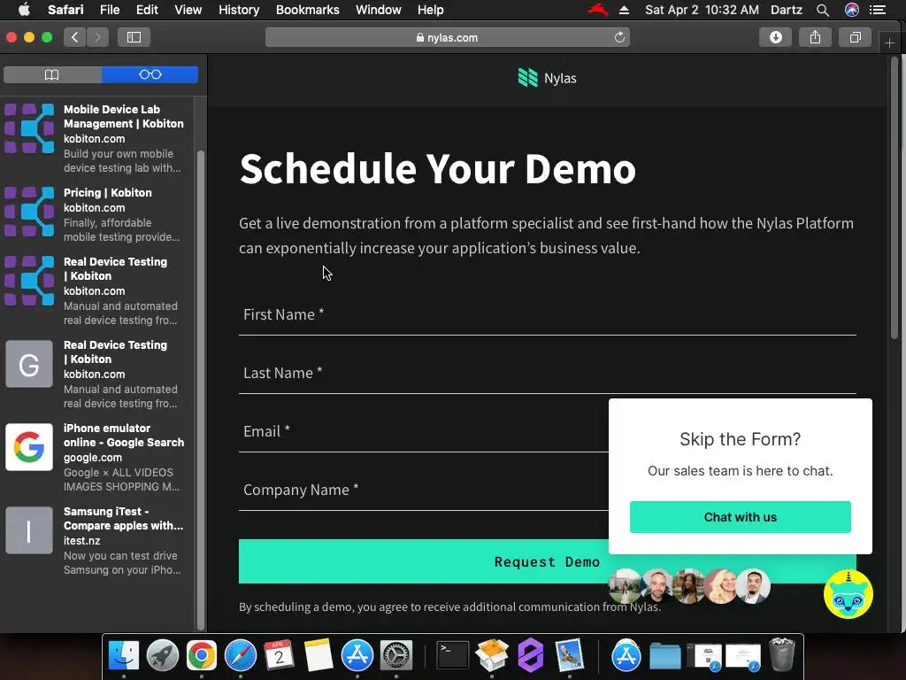The height and width of the screenshot is (680, 906).
Task: Open Google Chrome from the Dock
Action: [201, 656]
